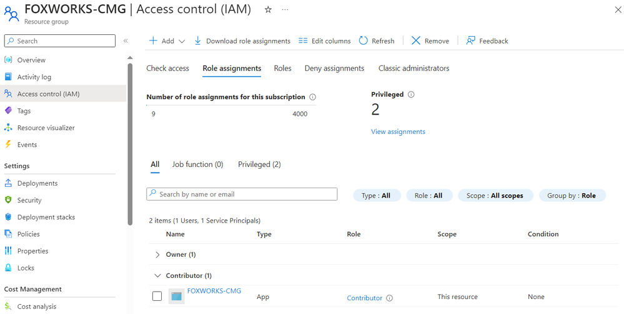This screenshot has width=624, height=314.
Task: Sort by the Name column header
Action: pyautogui.click(x=175, y=234)
